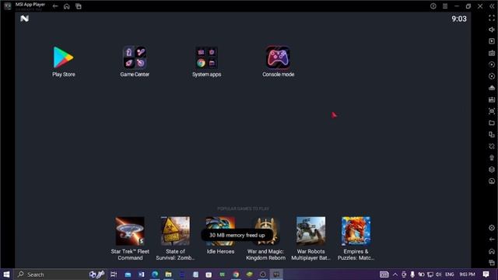Open the recent apps icon in the title bar

(79, 6)
